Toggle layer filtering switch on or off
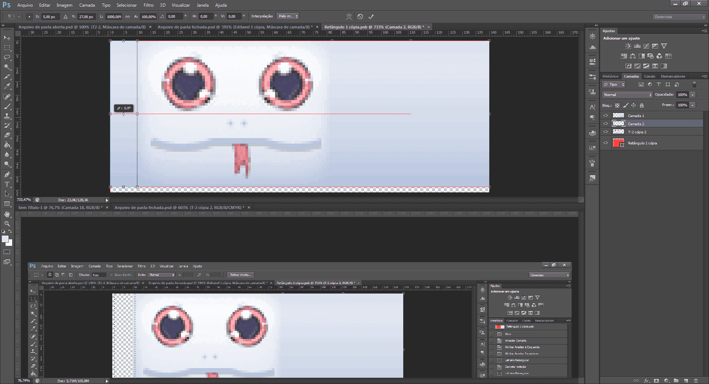 pos(694,85)
